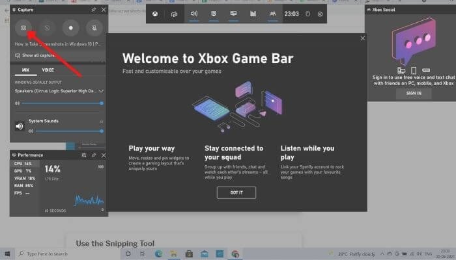
Task: Mute the System Sounds small speaker icon
Action: coord(31,131)
